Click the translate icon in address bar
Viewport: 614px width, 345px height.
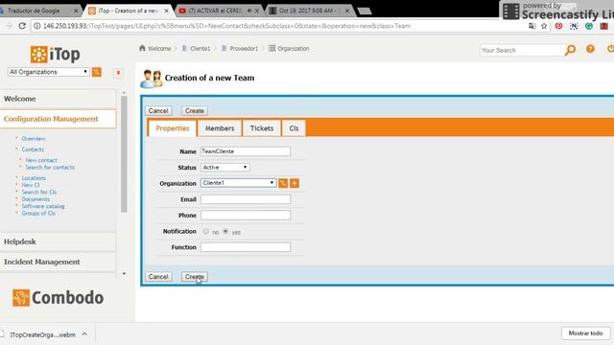tap(531, 26)
